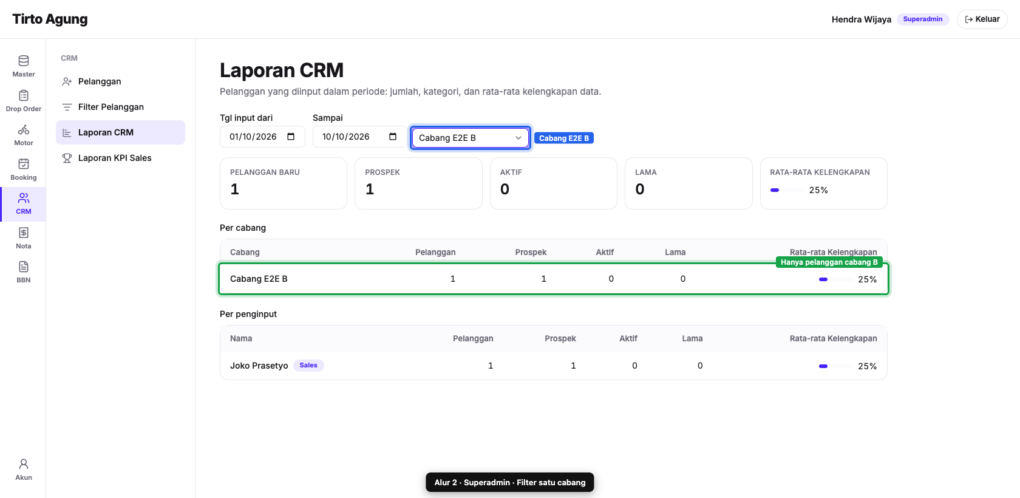Open the Master section icon
The height and width of the screenshot is (498, 1020).
(x=24, y=61)
